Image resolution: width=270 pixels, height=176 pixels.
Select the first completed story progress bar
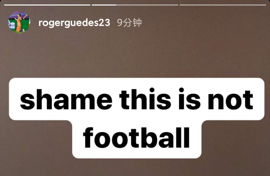(x=47, y=5)
